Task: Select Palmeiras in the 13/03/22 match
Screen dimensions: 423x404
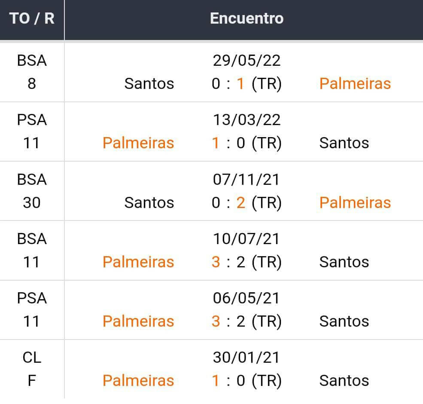Action: pyautogui.click(x=138, y=143)
